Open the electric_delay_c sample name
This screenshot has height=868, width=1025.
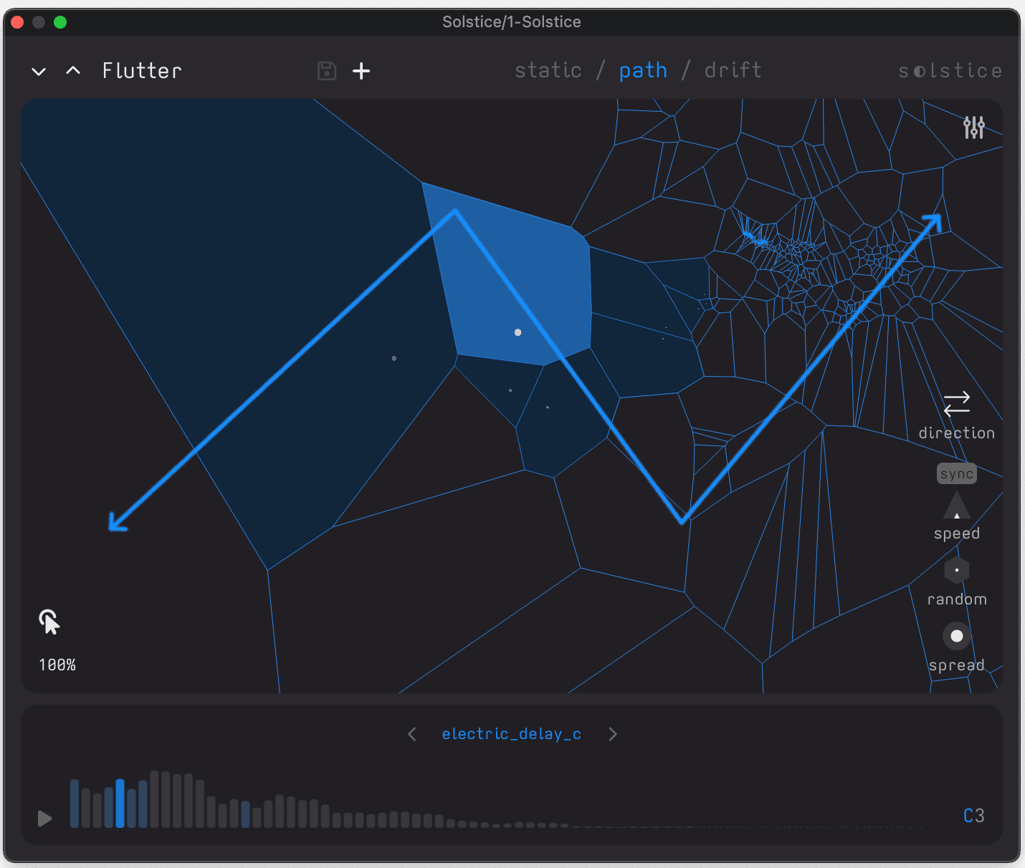(x=511, y=733)
